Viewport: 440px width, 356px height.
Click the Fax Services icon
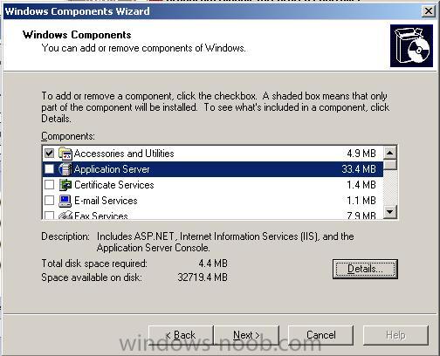(65, 215)
